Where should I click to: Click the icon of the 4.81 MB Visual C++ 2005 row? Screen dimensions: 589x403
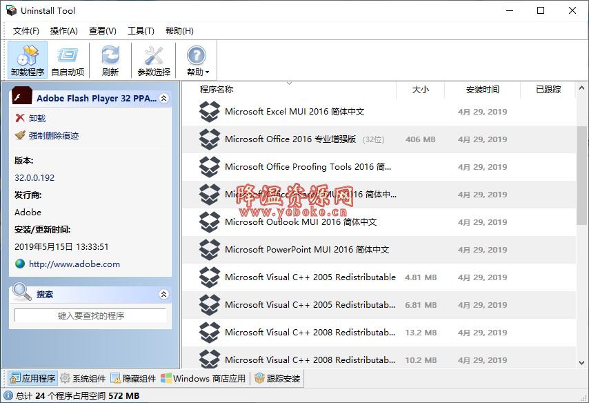click(x=209, y=277)
